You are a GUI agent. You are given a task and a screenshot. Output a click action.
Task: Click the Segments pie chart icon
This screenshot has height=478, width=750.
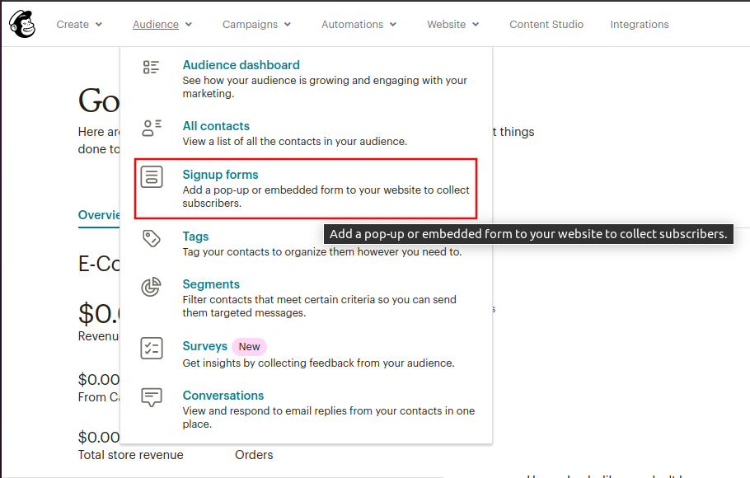coord(151,287)
